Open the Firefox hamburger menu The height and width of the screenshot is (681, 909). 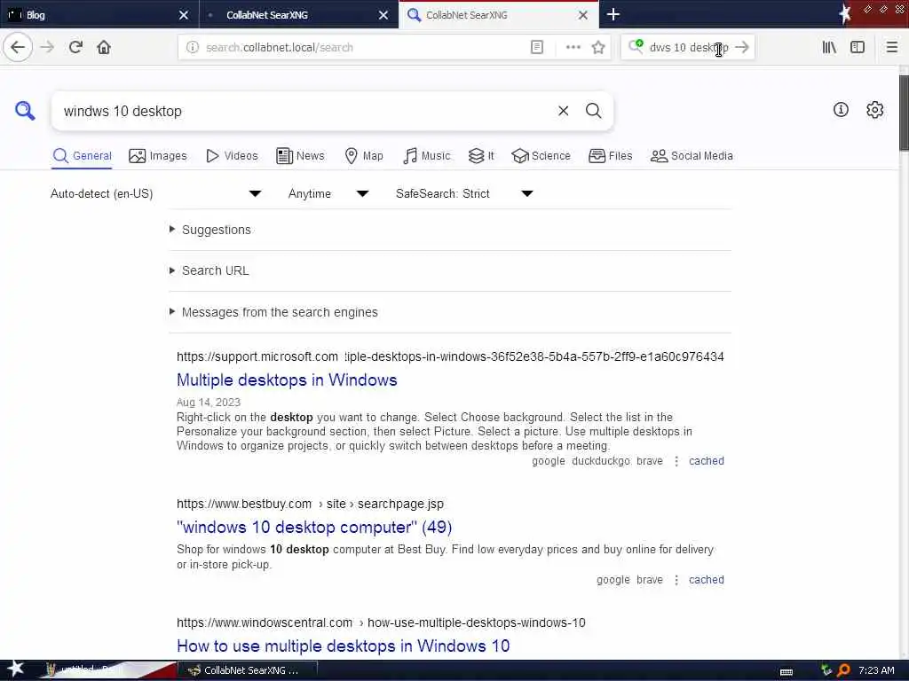pyautogui.click(x=892, y=48)
